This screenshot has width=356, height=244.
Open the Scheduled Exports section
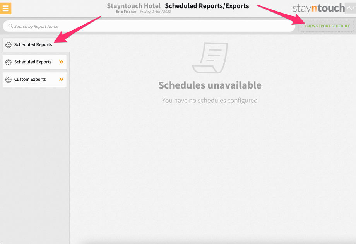click(34, 62)
